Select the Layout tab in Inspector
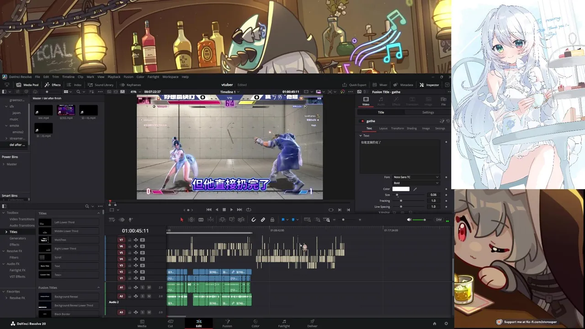 coord(383,128)
